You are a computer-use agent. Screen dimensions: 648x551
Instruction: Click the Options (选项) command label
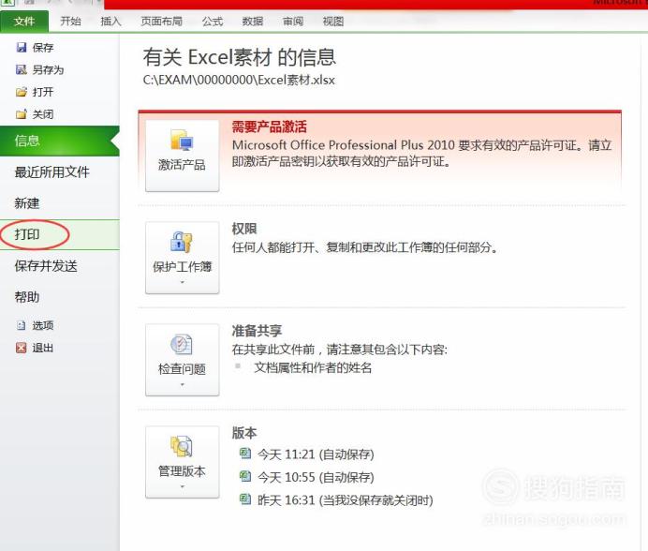43,325
